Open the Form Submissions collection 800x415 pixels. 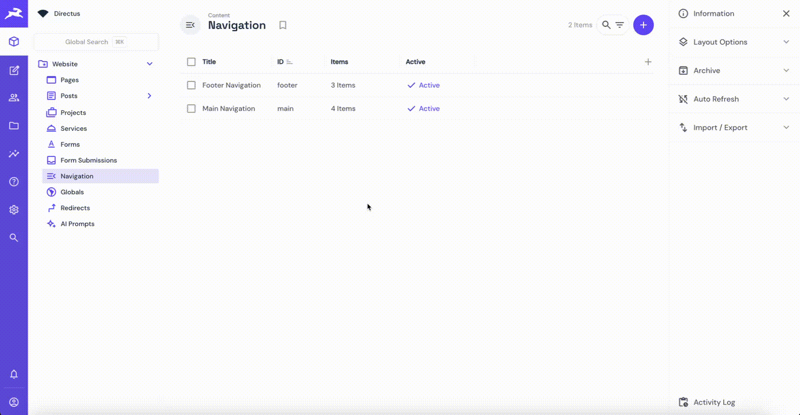coord(89,160)
